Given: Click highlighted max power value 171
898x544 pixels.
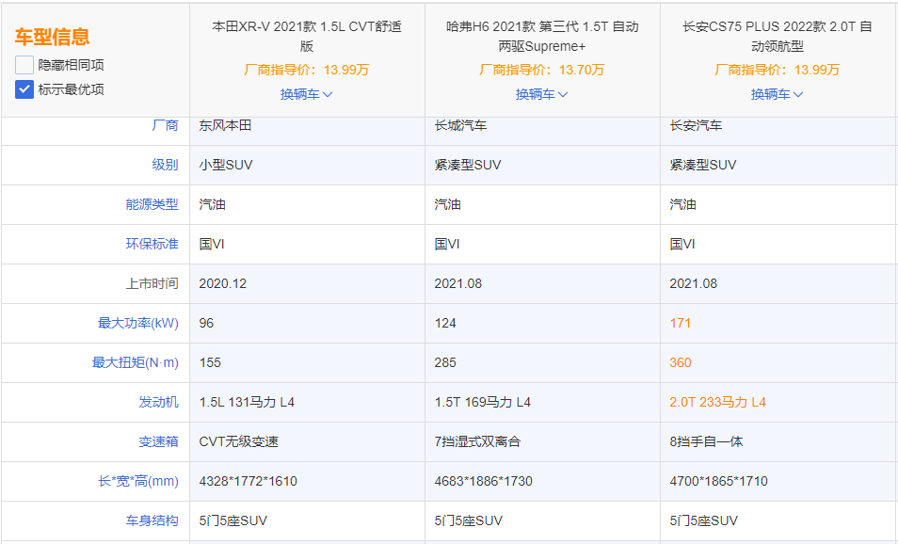Looking at the screenshot, I should (x=681, y=323).
